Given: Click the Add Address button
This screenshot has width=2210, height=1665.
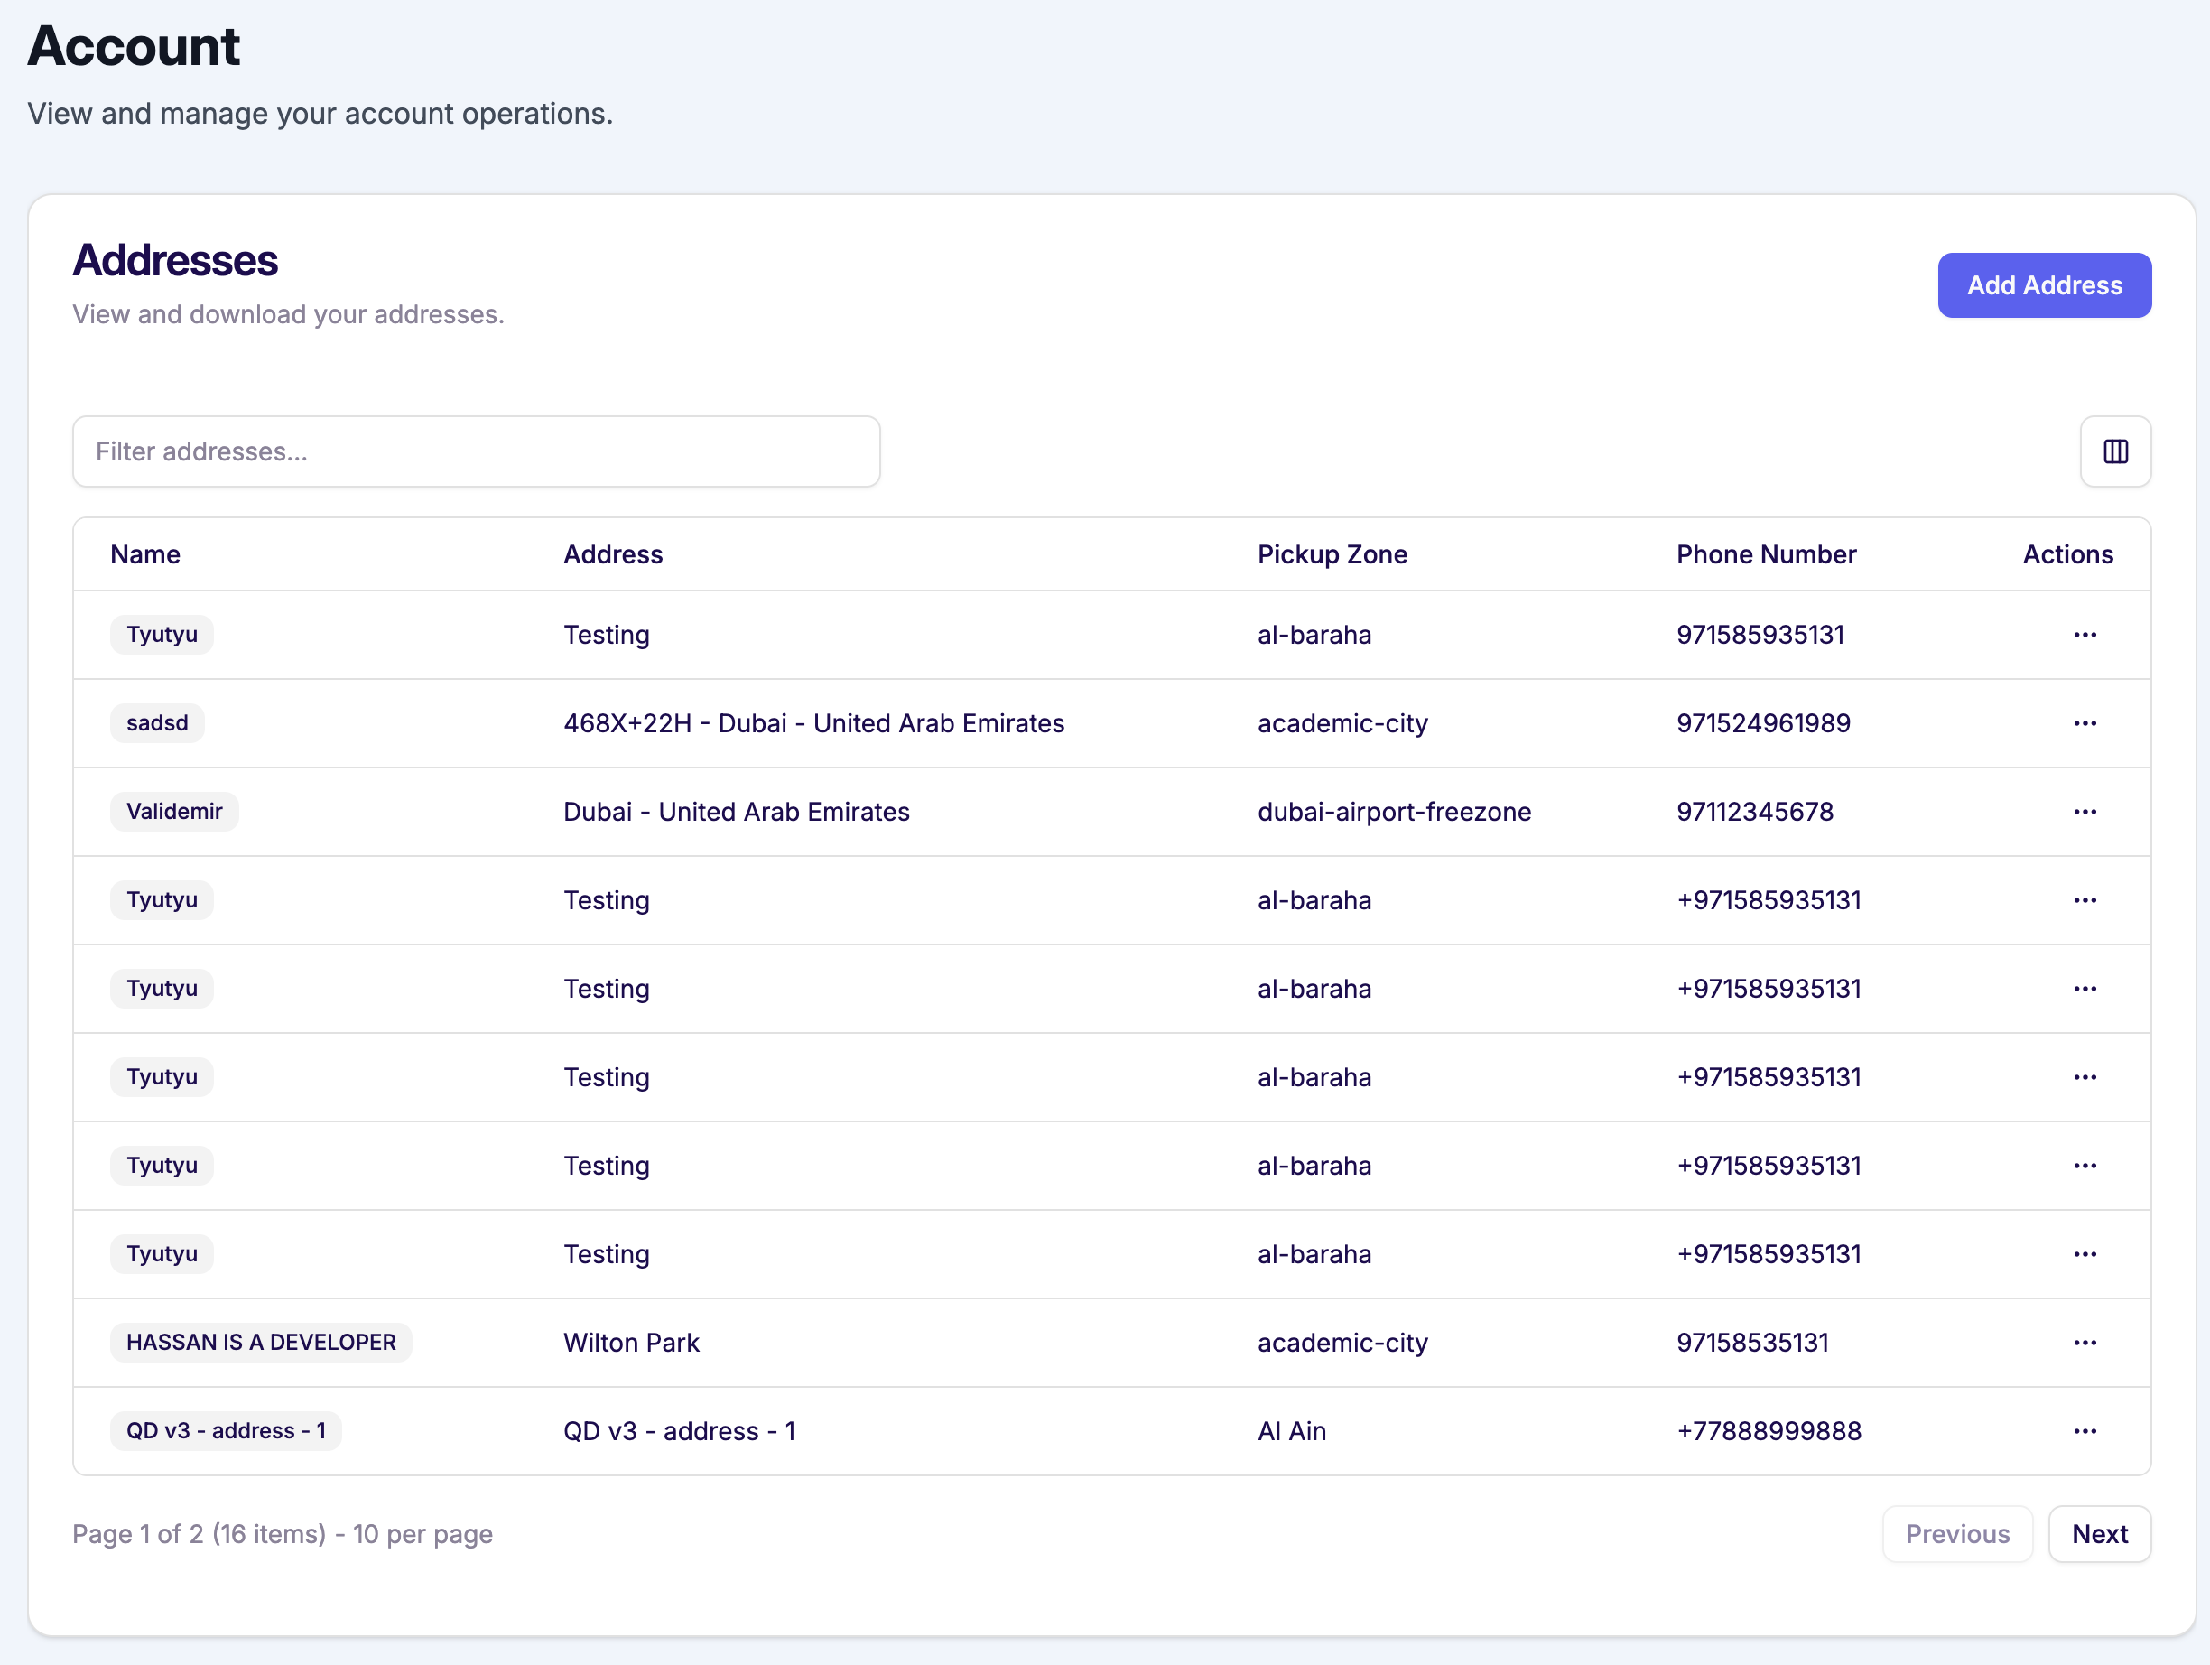Looking at the screenshot, I should [2043, 286].
